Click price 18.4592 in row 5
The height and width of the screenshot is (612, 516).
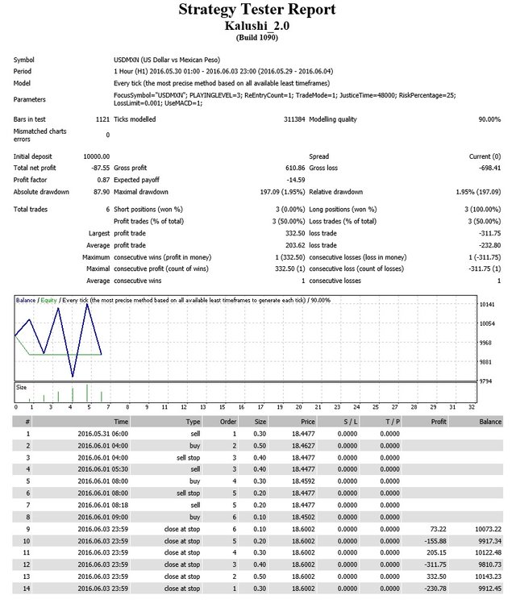click(303, 481)
